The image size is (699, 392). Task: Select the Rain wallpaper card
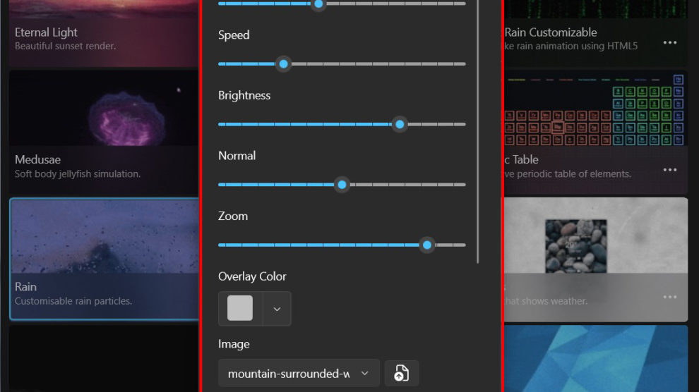(x=104, y=259)
